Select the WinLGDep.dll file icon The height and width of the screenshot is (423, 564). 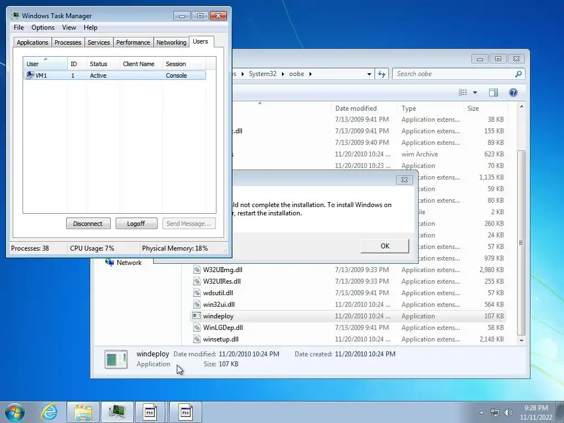coord(197,327)
